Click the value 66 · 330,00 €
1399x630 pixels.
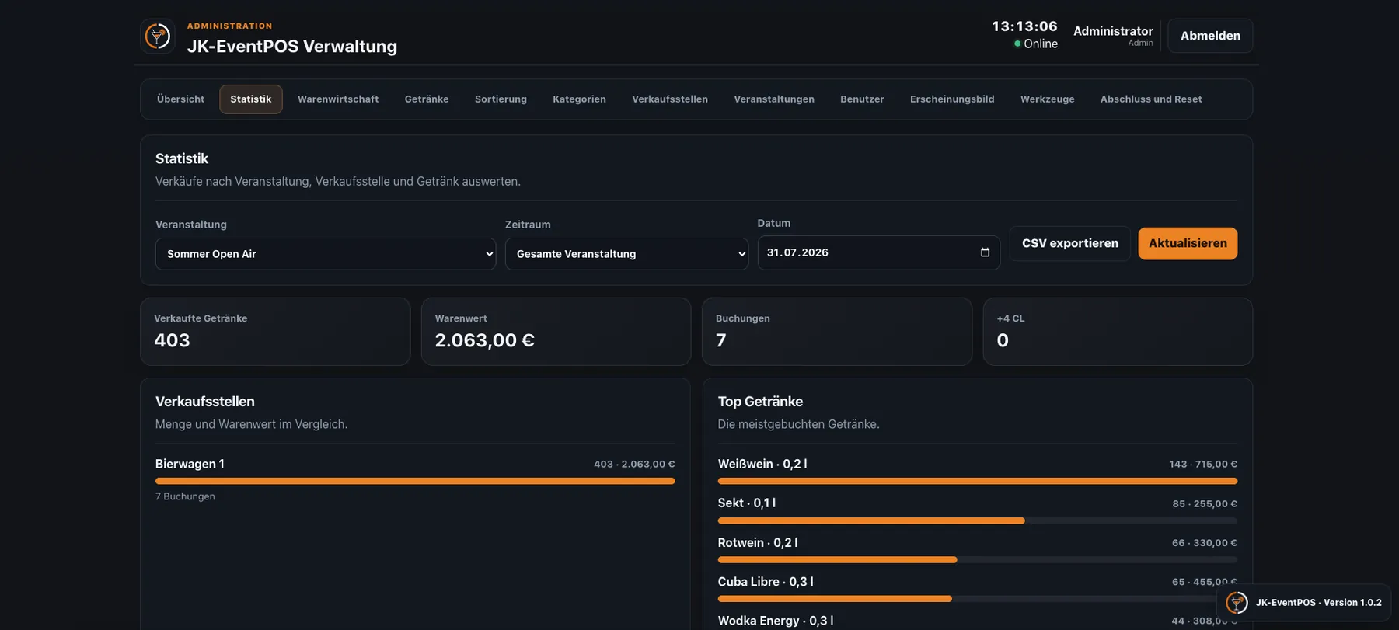pos(1205,543)
